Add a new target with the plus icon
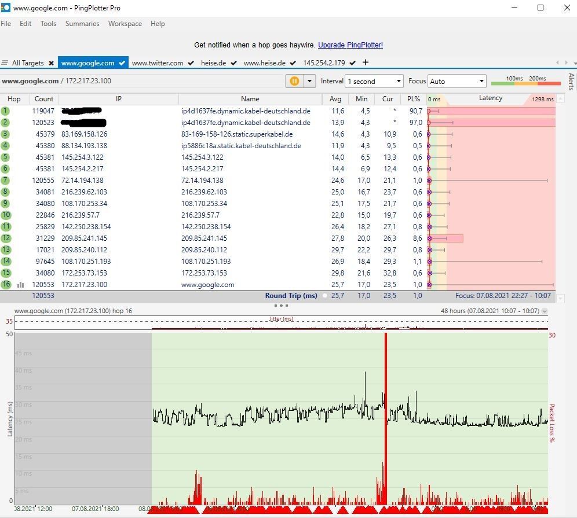 [366, 63]
